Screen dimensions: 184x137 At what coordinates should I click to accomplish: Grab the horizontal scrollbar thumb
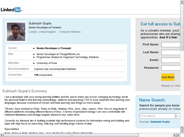[72, 135]
